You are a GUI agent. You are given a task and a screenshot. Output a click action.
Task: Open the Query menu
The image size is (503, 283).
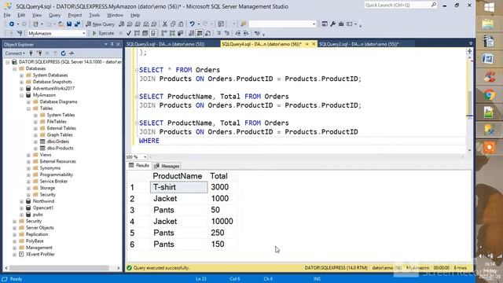point(54,15)
